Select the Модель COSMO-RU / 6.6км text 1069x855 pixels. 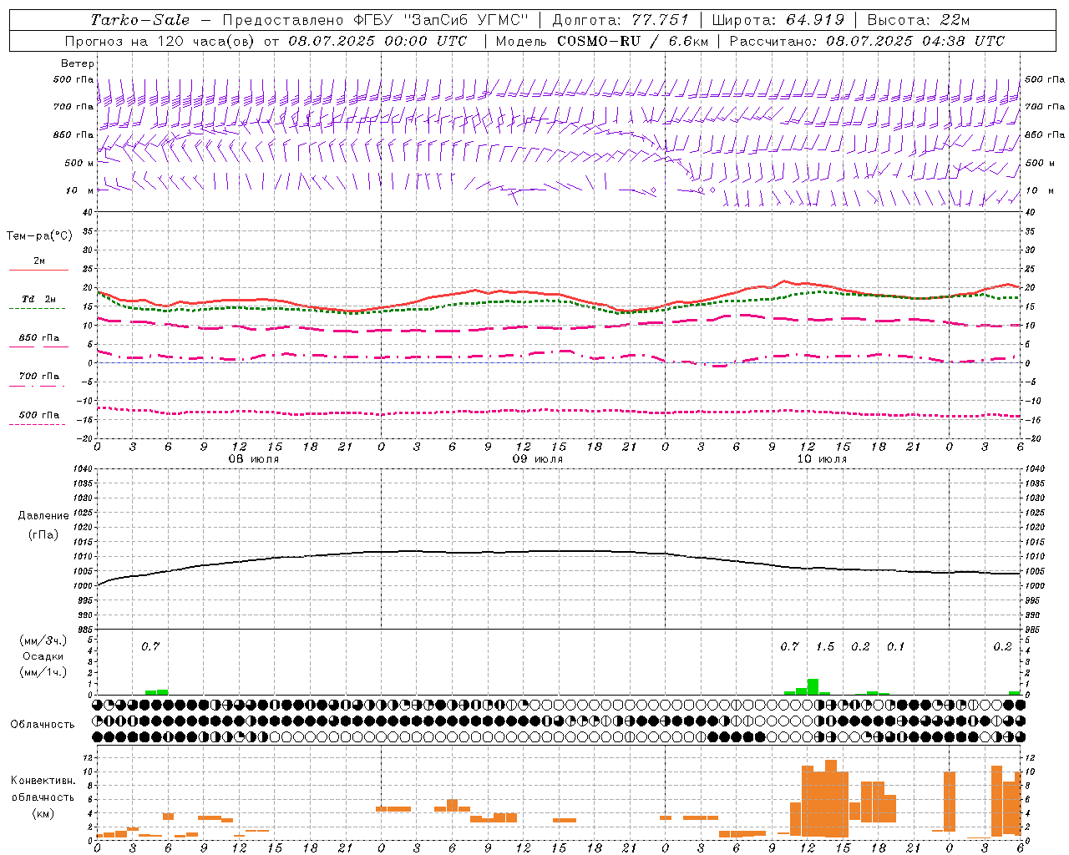click(602, 41)
